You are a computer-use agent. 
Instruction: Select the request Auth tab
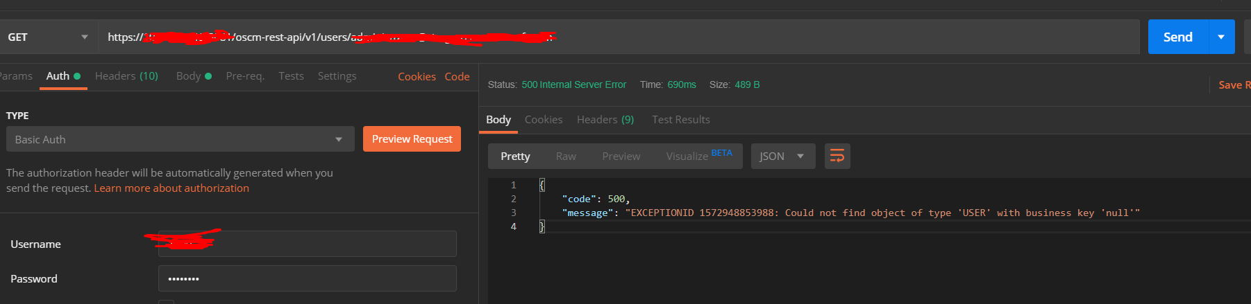[x=63, y=76]
